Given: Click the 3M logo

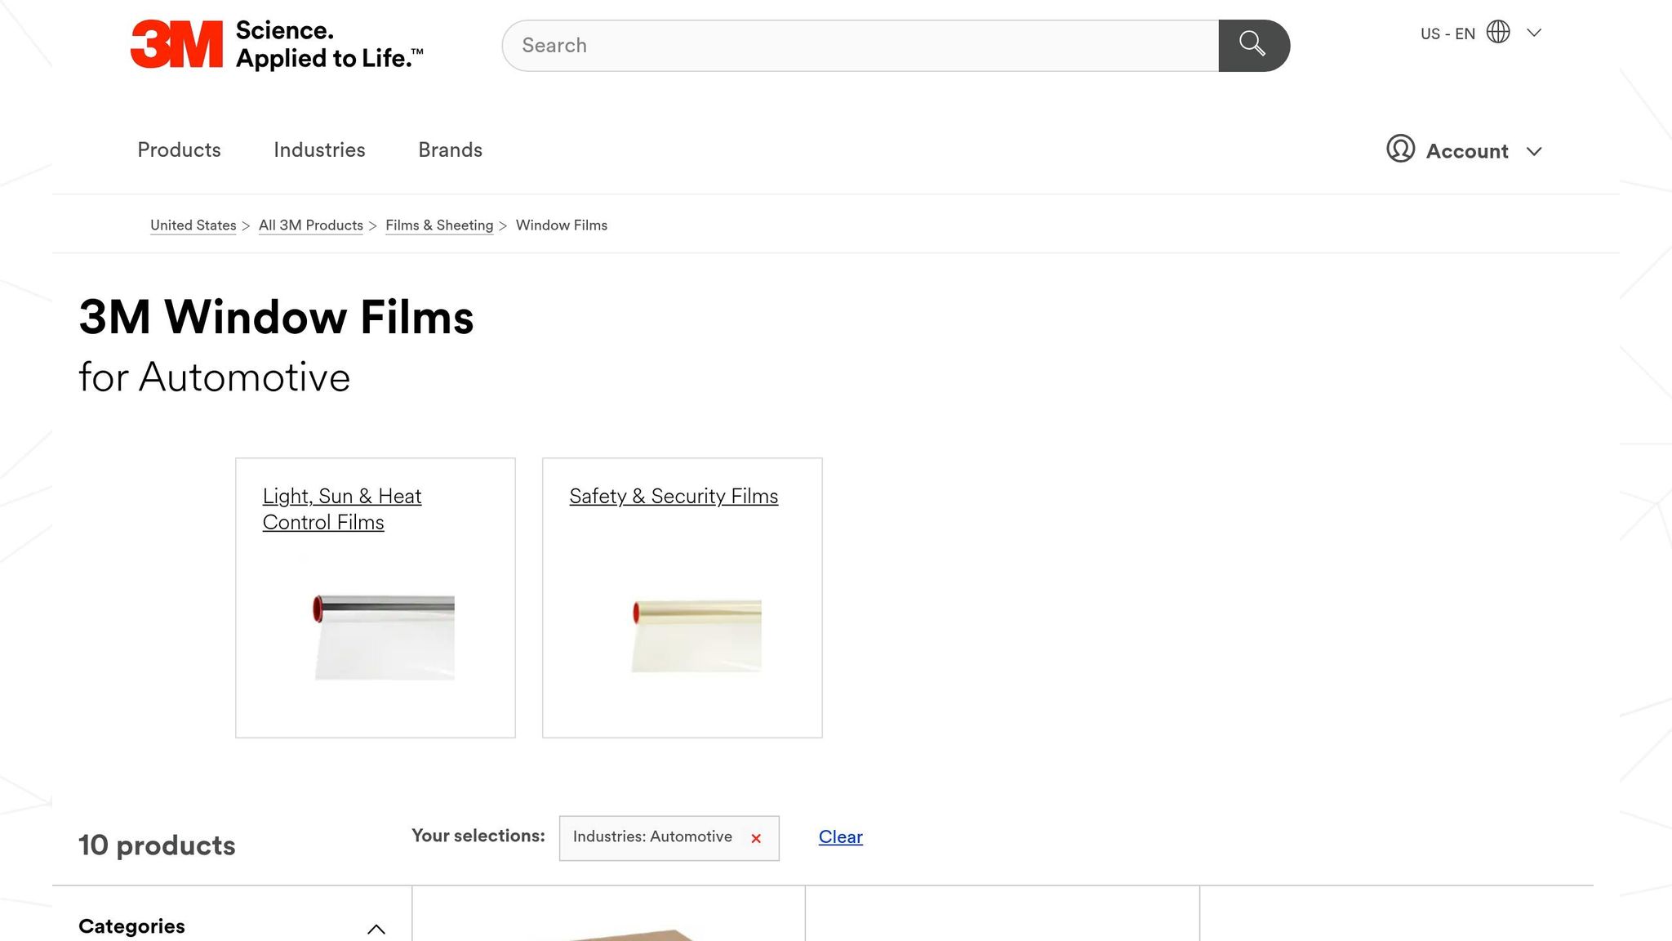Looking at the screenshot, I should 176,44.
